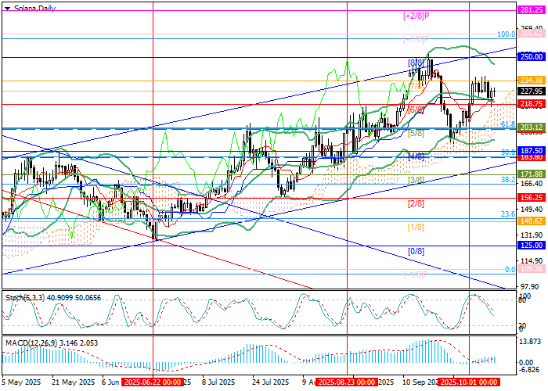
Task: Click the 265.62 pink price label
Action: tap(531, 34)
